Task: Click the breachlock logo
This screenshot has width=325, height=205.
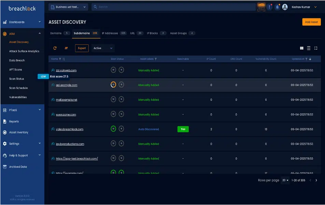Action: tap(22, 9)
